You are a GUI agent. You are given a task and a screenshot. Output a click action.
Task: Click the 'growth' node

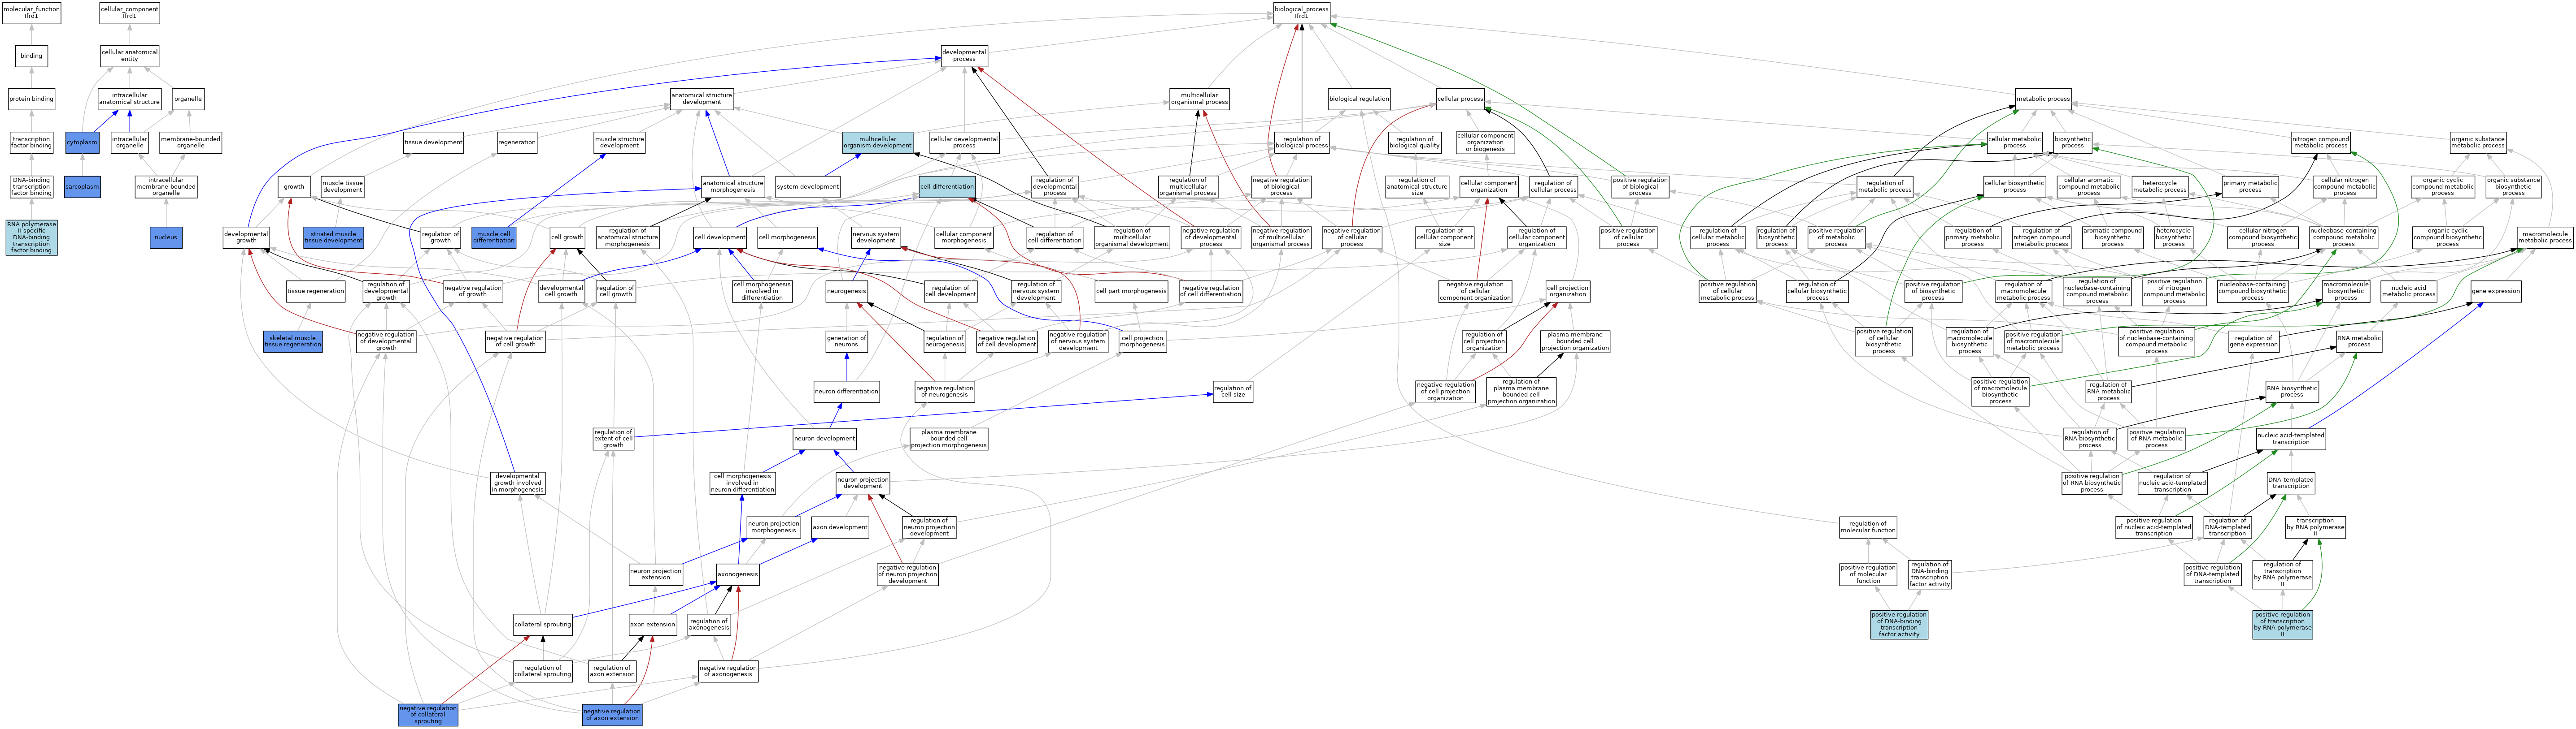(294, 187)
